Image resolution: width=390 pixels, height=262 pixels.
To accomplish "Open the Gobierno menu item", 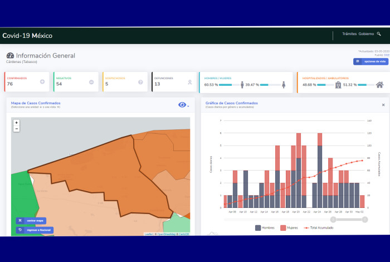I will pos(366,34).
